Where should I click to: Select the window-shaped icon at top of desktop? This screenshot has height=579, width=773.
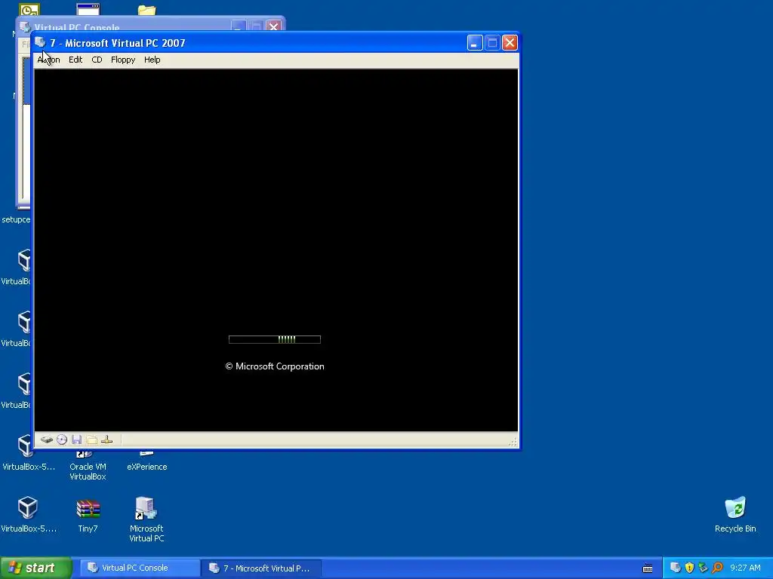tap(88, 10)
